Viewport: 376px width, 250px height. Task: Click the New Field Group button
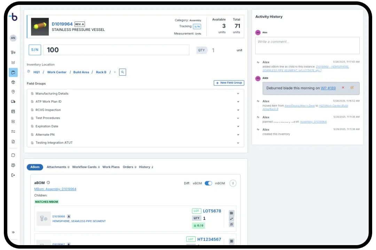229,83
